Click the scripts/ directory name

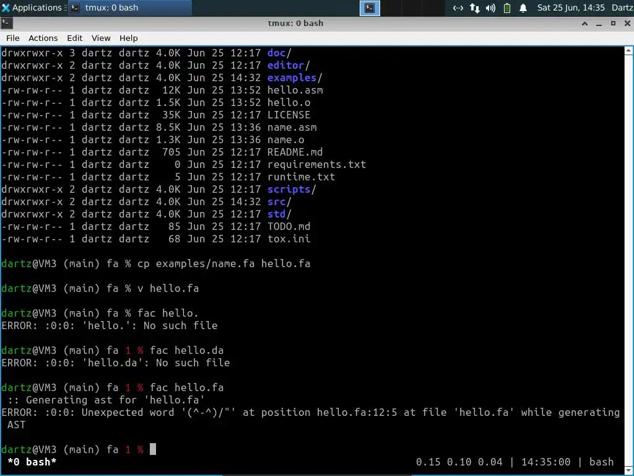292,189
